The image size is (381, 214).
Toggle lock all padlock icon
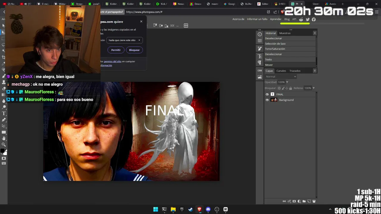[291, 88]
